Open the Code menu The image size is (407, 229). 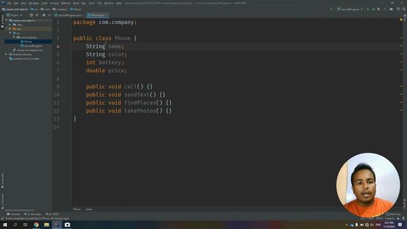click(x=45, y=3)
